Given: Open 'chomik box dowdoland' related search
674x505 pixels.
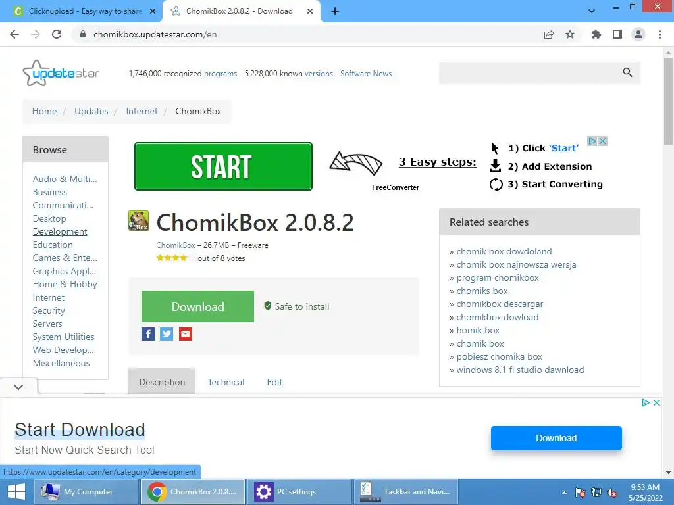Looking at the screenshot, I should click(504, 251).
